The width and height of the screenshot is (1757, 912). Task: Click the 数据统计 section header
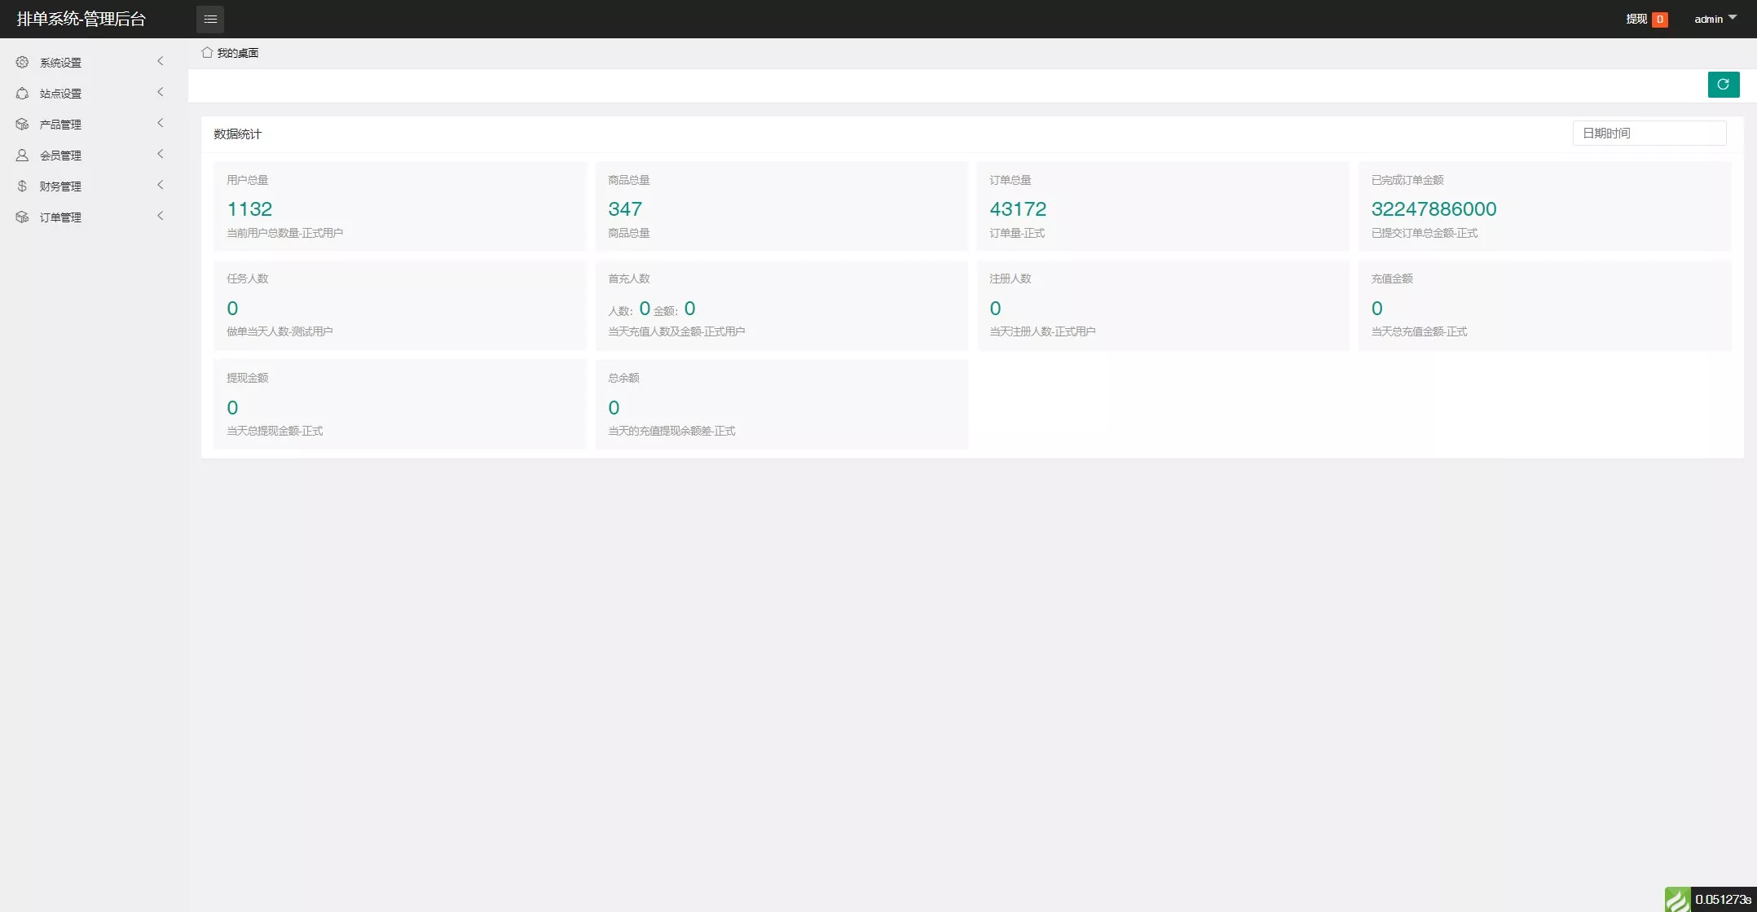(x=238, y=133)
